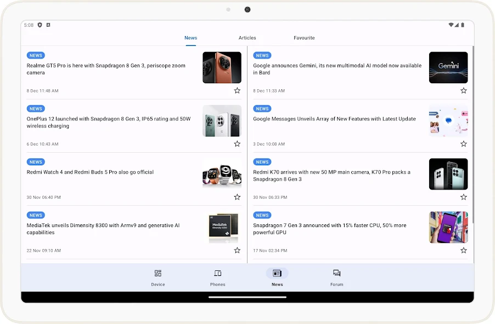
Task: Open Realme GT5 Pro phone thumbnail
Action: click(222, 67)
